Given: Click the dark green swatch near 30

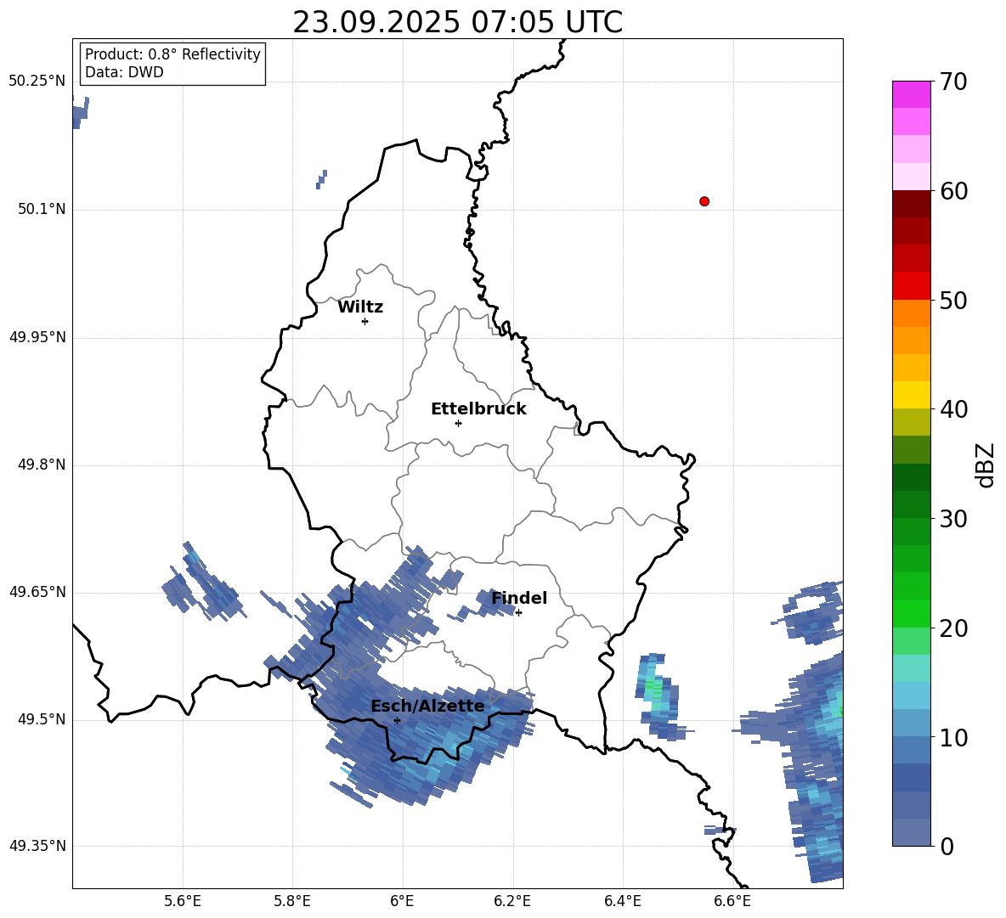Looking at the screenshot, I should 911,504.
